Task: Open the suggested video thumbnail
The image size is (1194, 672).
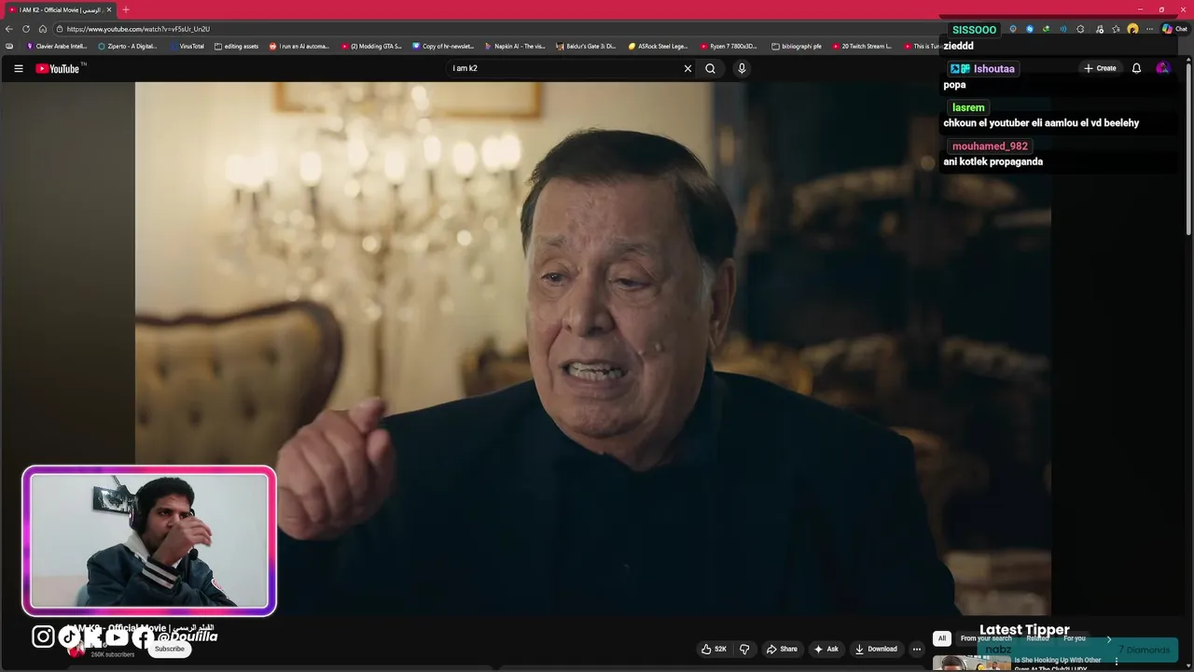Action: coord(972,664)
